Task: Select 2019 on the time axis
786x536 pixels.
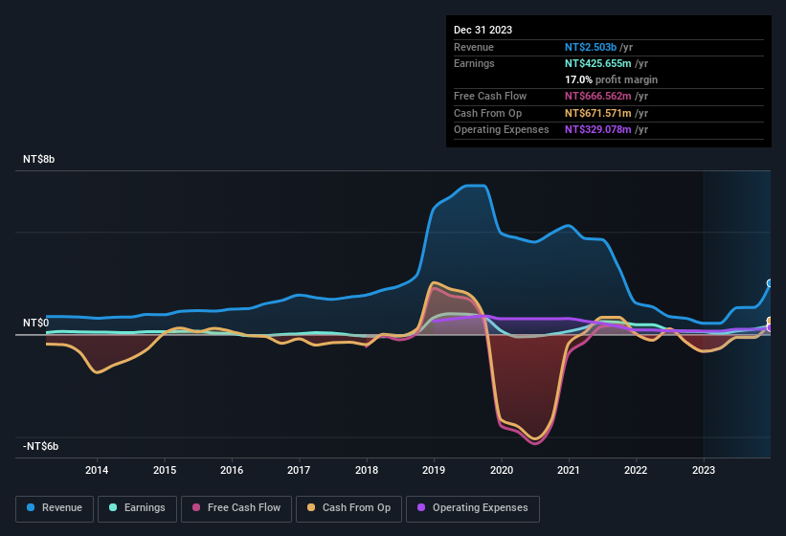Action: coord(434,470)
